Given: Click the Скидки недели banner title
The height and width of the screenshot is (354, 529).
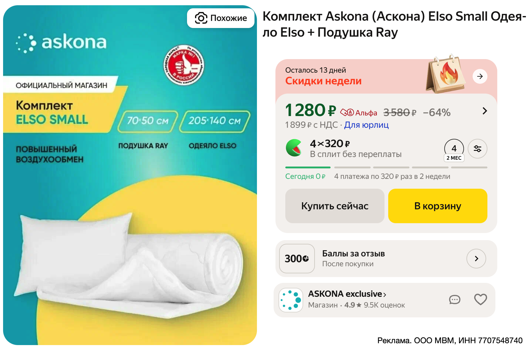Looking at the screenshot, I should tap(323, 81).
